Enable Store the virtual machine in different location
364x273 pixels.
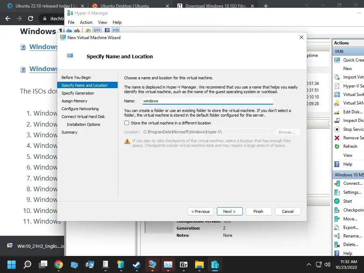click(x=127, y=123)
